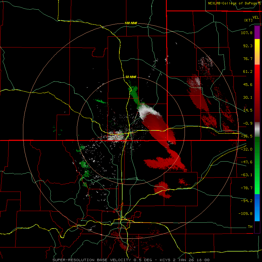The image size is (262, 262).
Task: Click the 100 NMI range ring label
Action: 131,23
